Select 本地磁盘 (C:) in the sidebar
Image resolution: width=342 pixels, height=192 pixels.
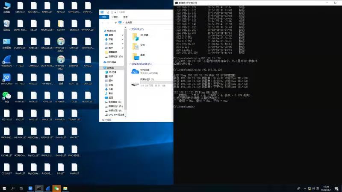(x=113, y=102)
